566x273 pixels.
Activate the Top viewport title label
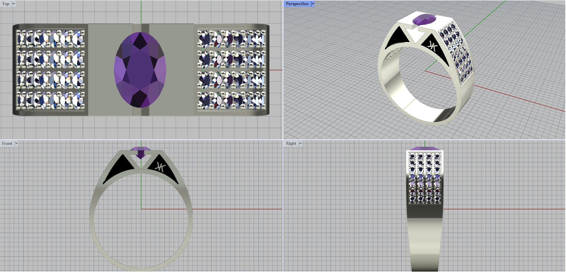coord(6,4)
